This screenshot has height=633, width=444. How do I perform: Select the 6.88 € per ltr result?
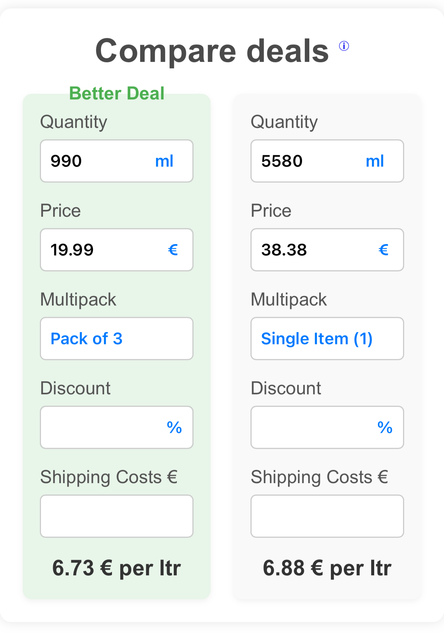(x=327, y=568)
